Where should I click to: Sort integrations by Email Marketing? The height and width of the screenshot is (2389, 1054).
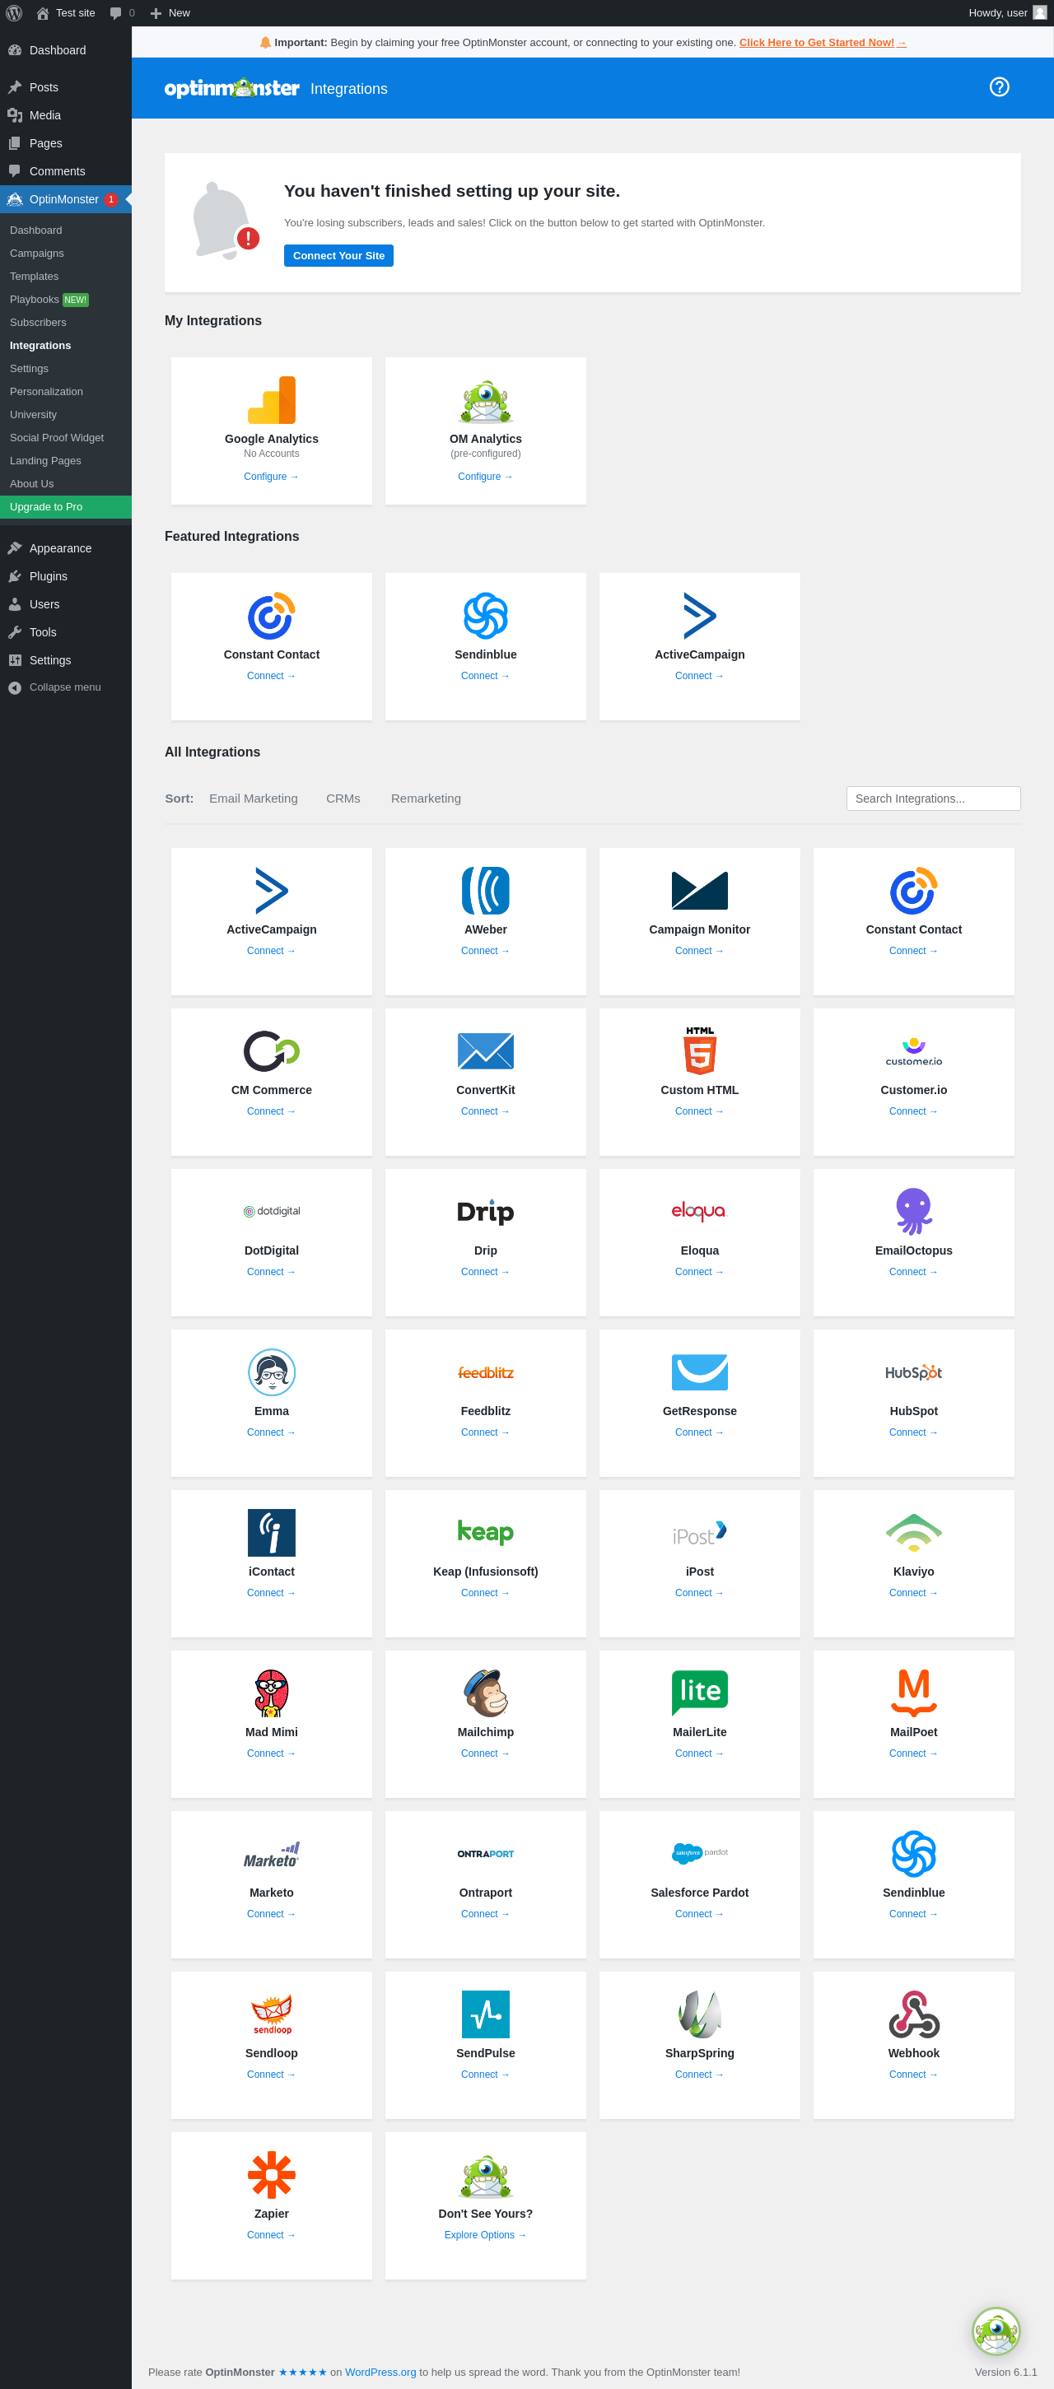tap(254, 799)
